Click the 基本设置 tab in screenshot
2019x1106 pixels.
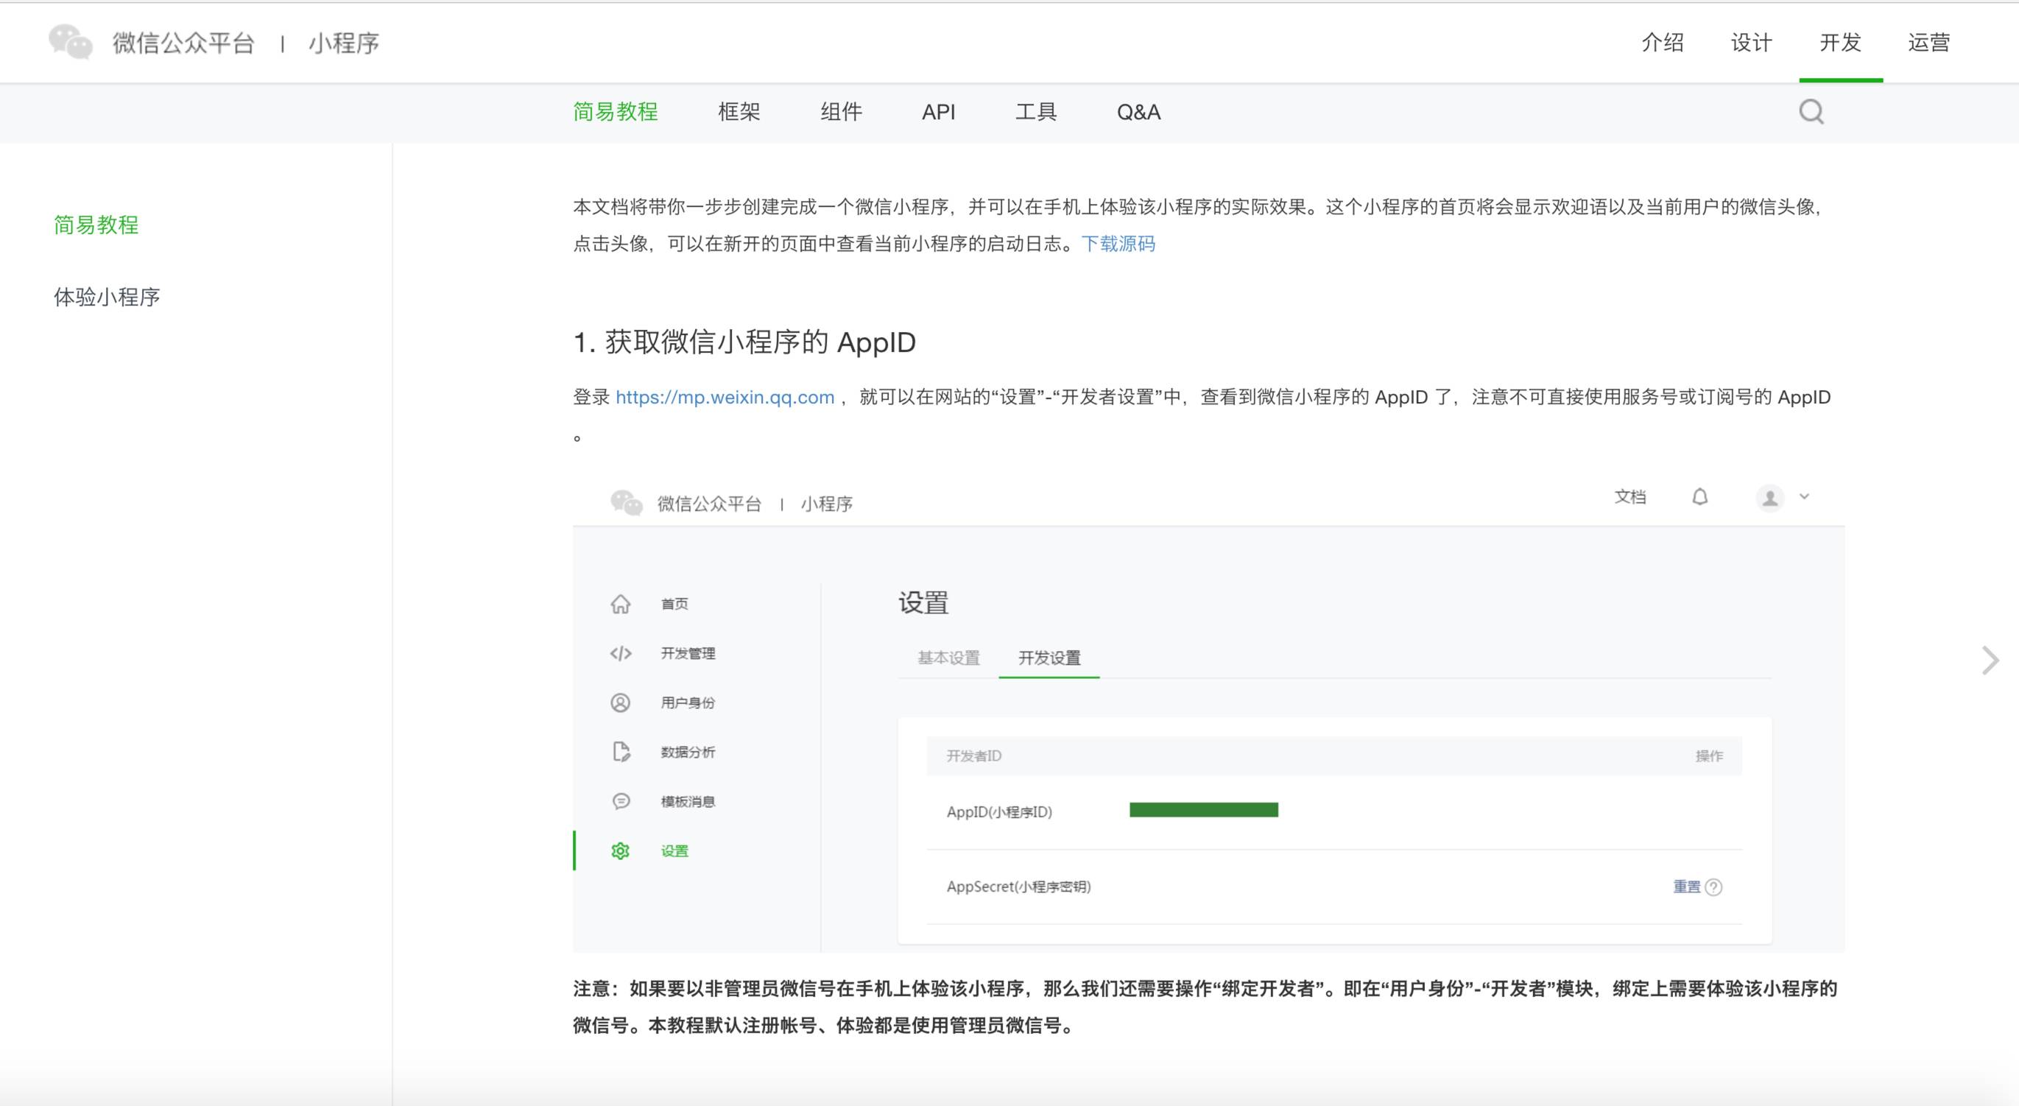tap(948, 658)
